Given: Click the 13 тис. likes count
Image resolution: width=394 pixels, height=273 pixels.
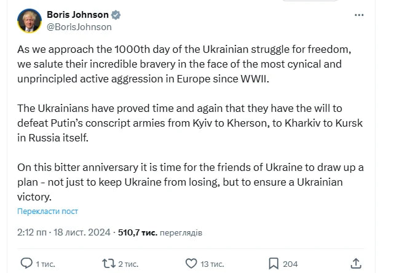Looking at the screenshot, I should [212, 264].
